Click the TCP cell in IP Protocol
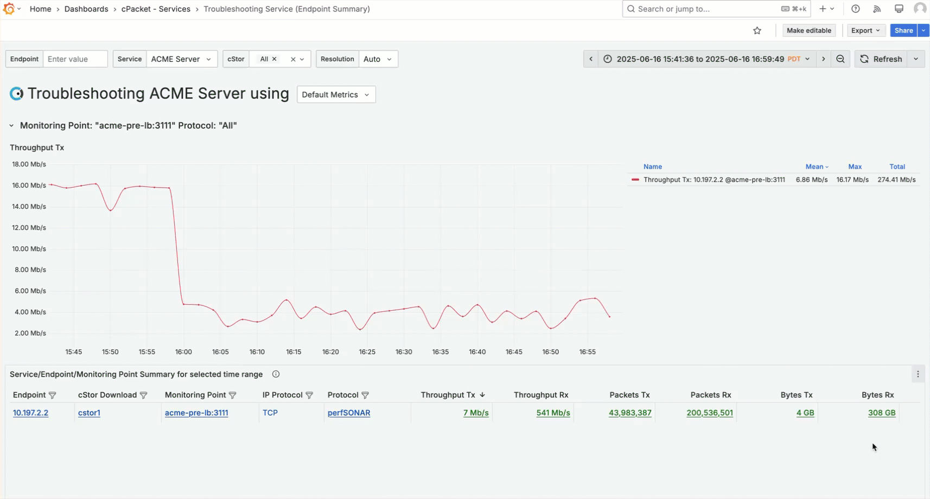Image resolution: width=930 pixels, height=499 pixels. pos(270,413)
